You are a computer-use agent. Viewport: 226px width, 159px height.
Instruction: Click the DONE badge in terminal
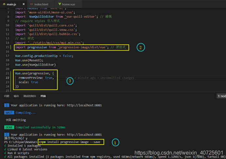9,127
